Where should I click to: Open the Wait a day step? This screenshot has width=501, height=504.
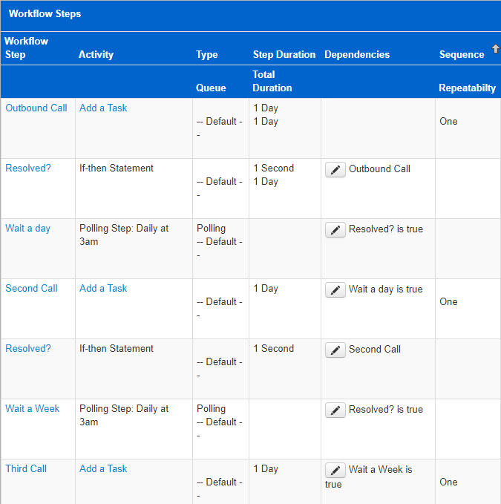[x=28, y=228]
